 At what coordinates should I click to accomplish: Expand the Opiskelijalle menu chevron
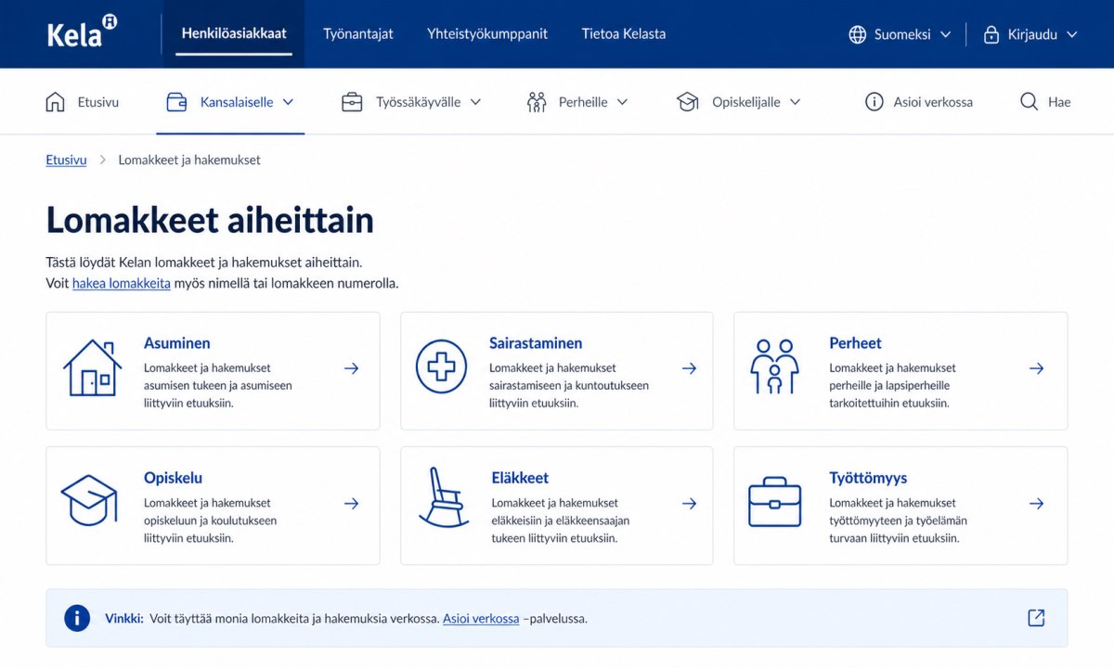click(x=795, y=102)
